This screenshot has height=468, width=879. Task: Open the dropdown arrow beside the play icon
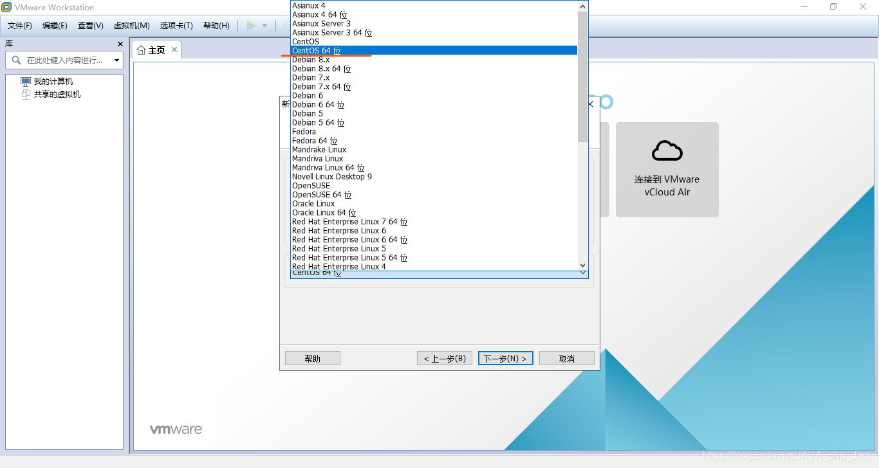[264, 26]
